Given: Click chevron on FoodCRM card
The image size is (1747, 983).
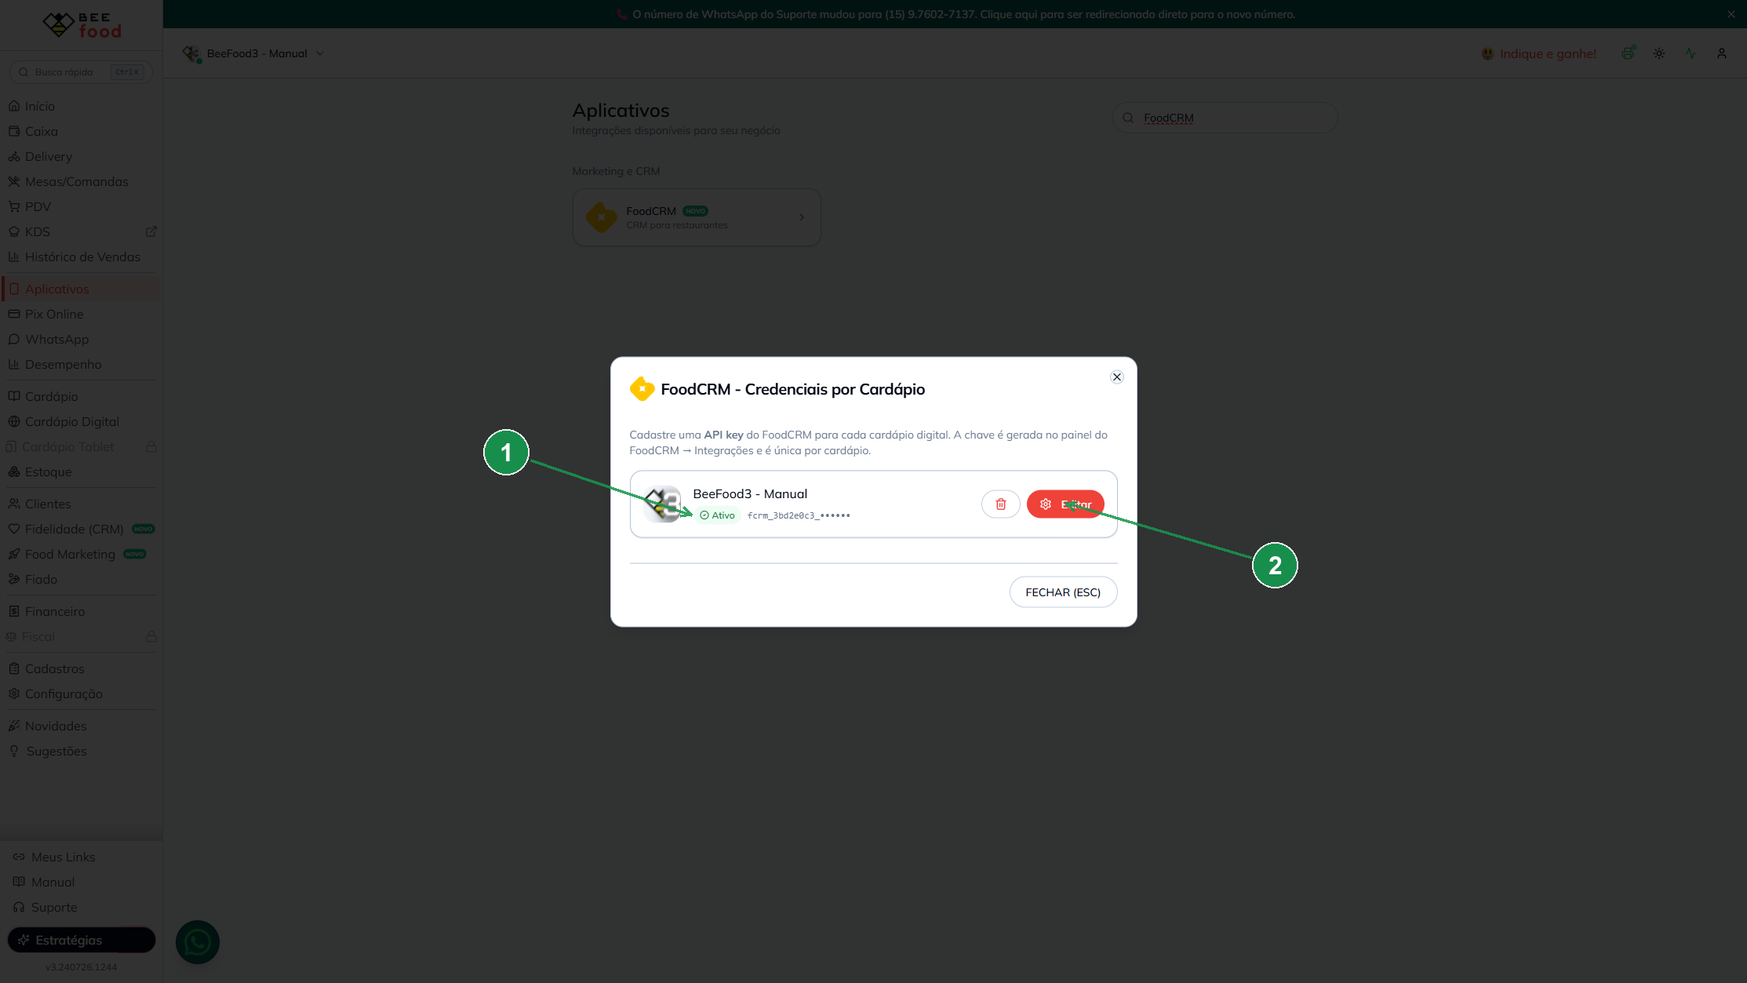Looking at the screenshot, I should pyautogui.click(x=802, y=217).
